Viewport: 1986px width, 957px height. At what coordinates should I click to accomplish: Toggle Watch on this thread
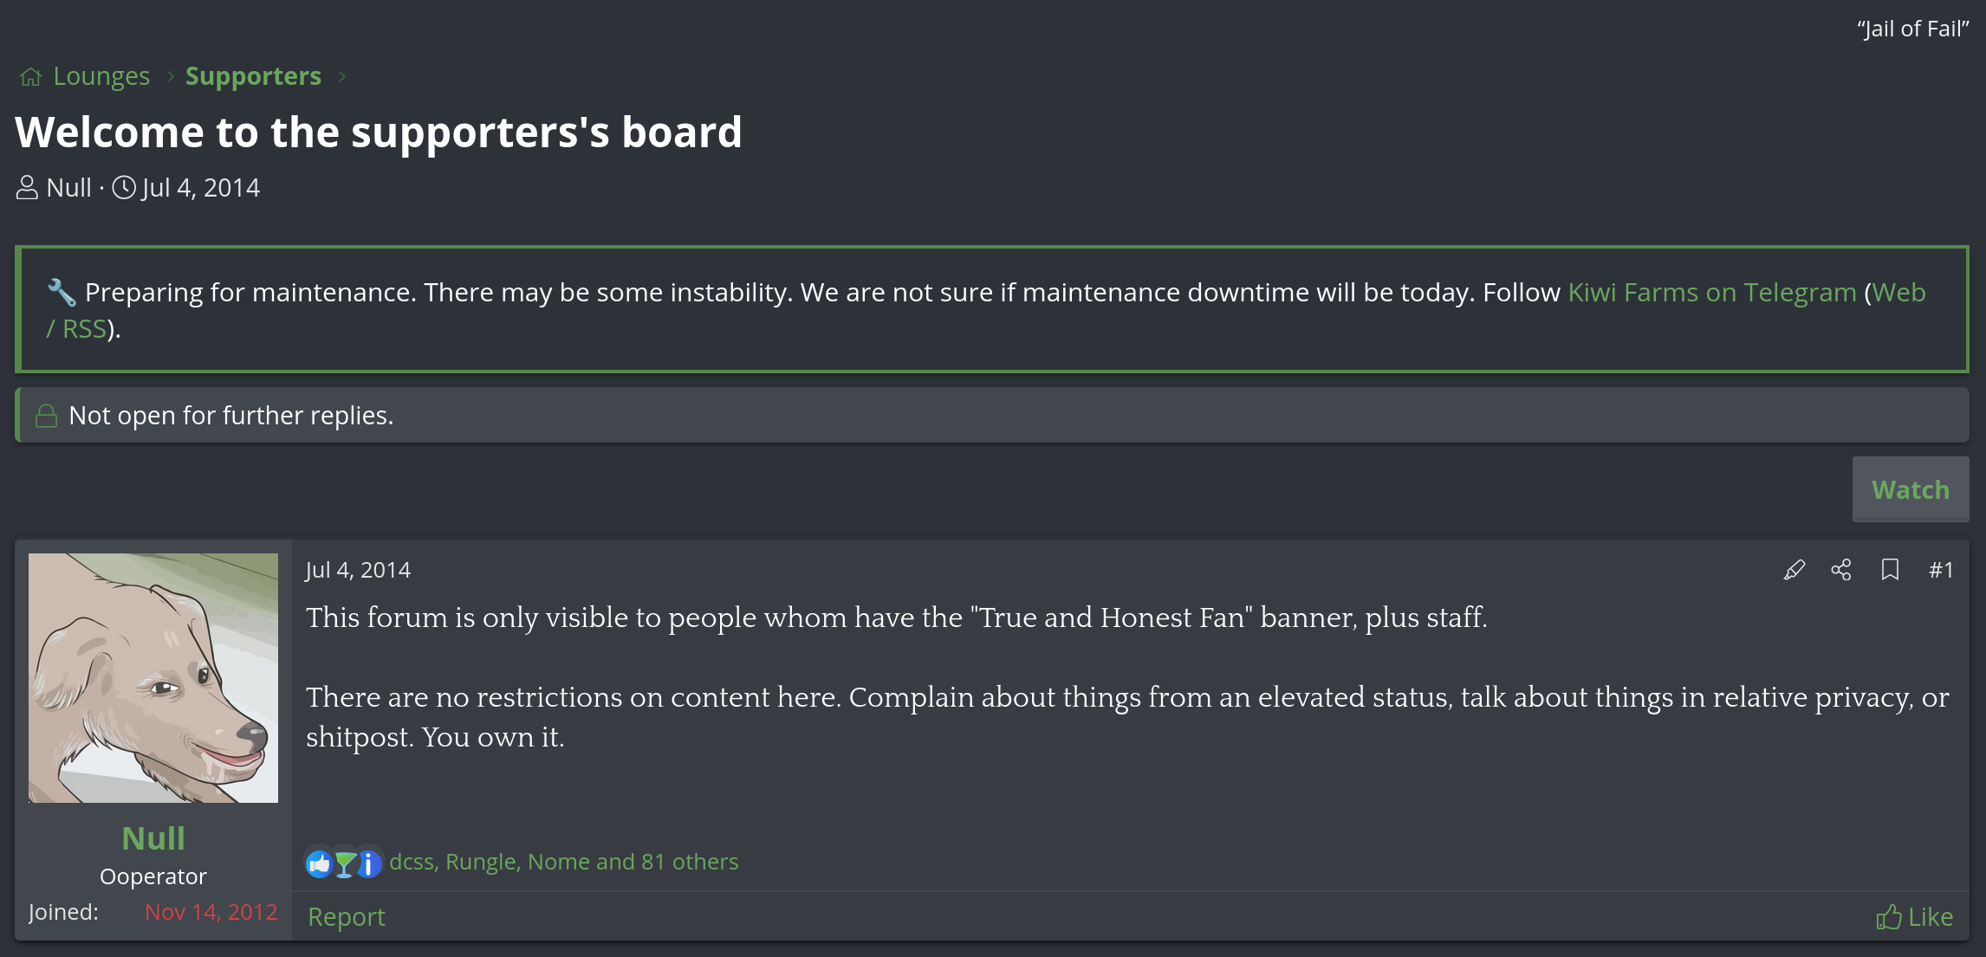point(1910,489)
